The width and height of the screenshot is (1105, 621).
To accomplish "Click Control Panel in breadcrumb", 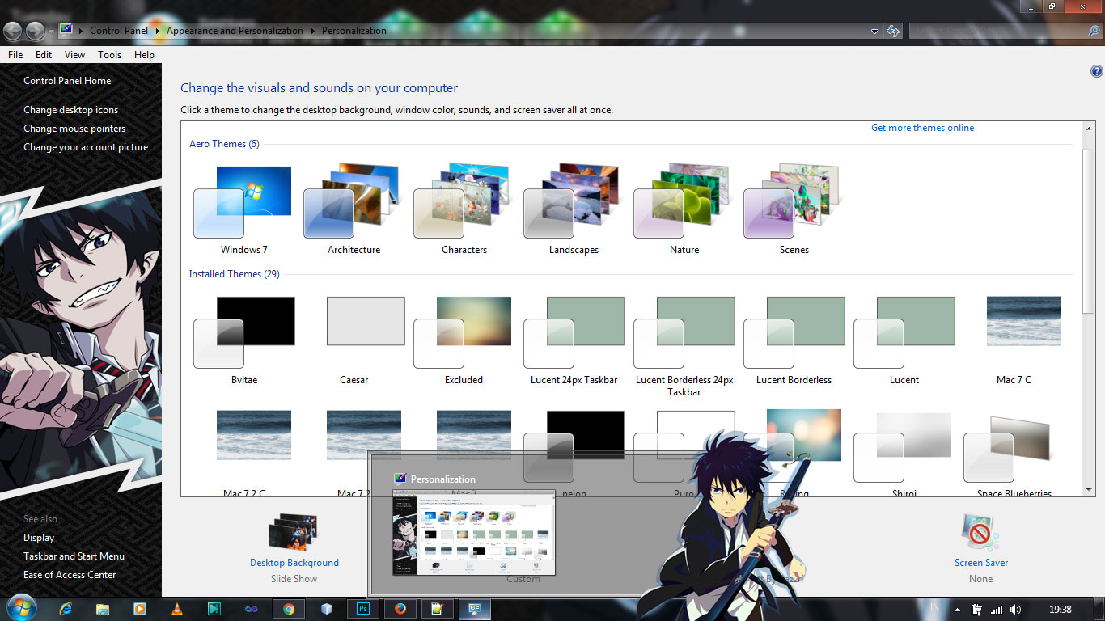I will pyautogui.click(x=119, y=31).
